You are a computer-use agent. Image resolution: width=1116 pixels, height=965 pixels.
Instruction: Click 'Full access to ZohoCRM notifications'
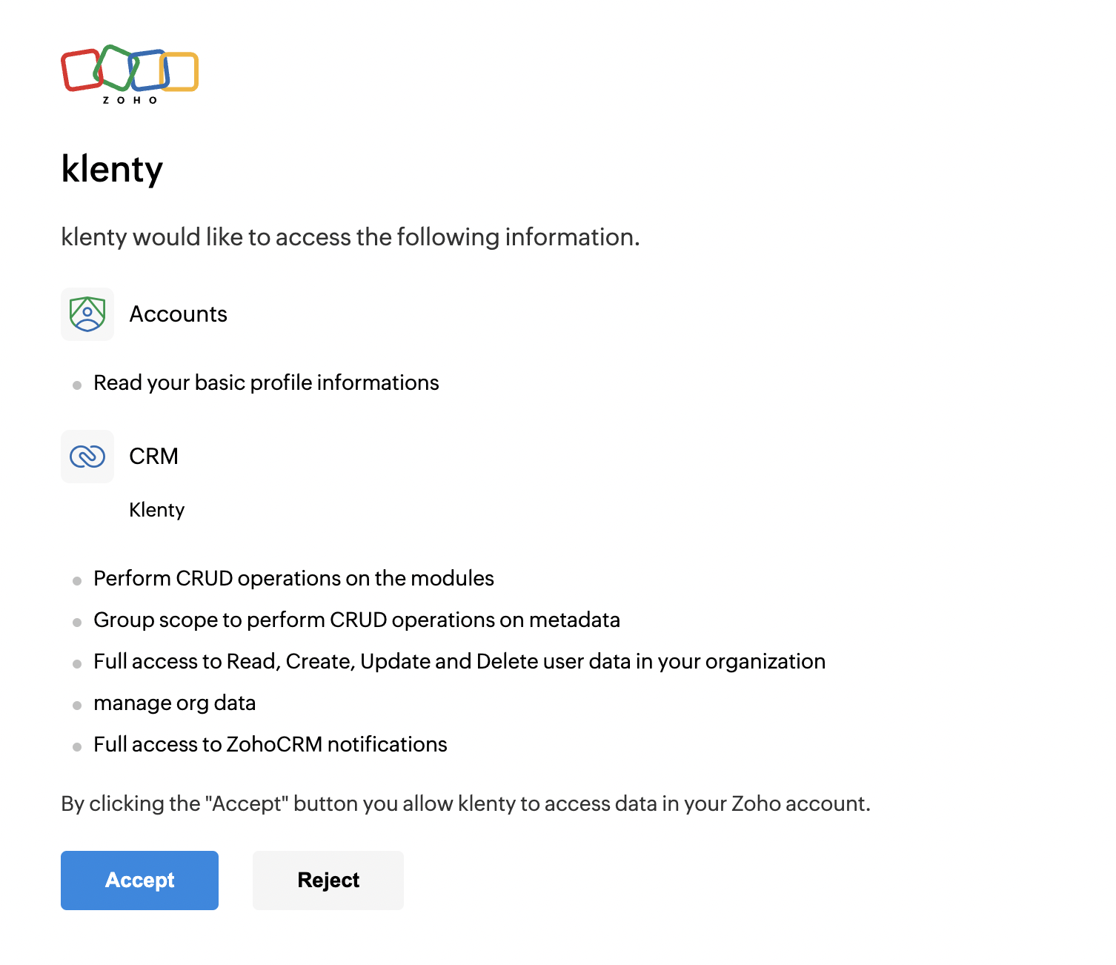point(270,744)
